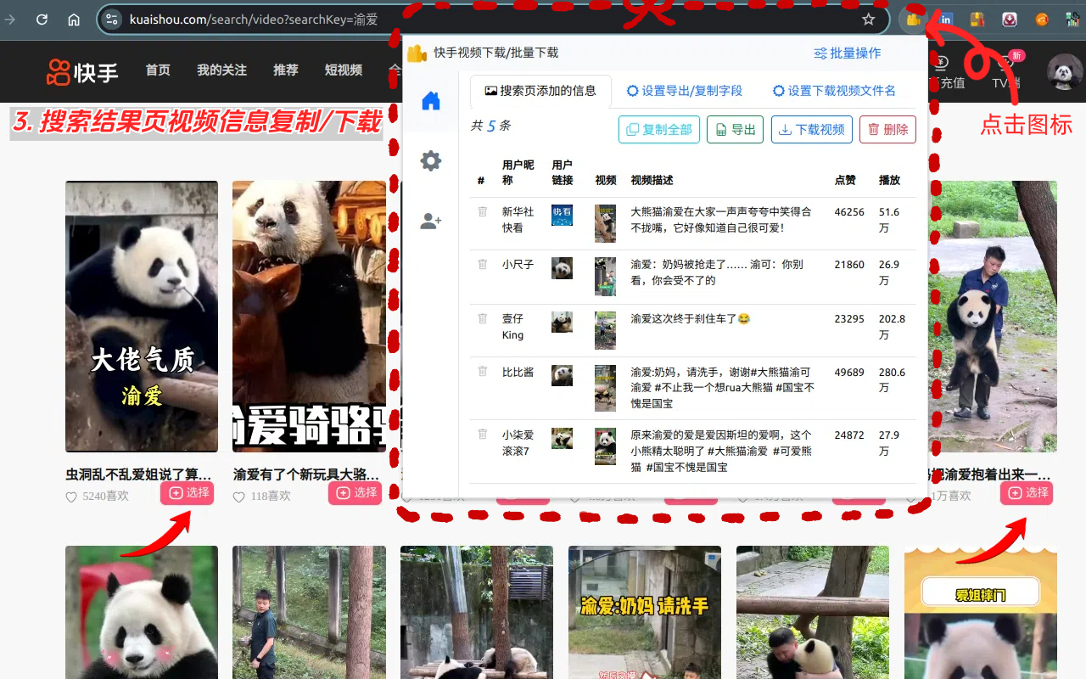Open the 渝爱:奶妈 请洗手 thumbnail on the page

click(645, 612)
